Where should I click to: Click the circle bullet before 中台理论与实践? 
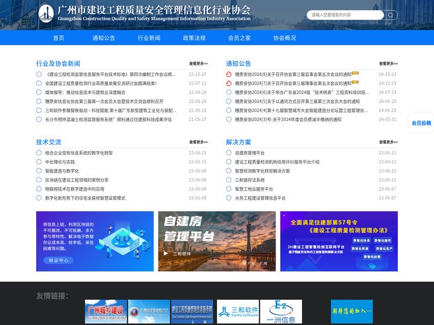pos(39,162)
